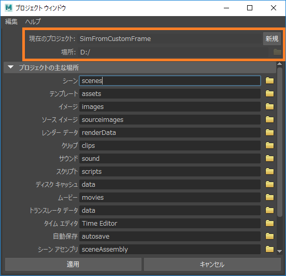Browse folder for sourceimages path
This screenshot has height=276, width=286.
click(269, 119)
